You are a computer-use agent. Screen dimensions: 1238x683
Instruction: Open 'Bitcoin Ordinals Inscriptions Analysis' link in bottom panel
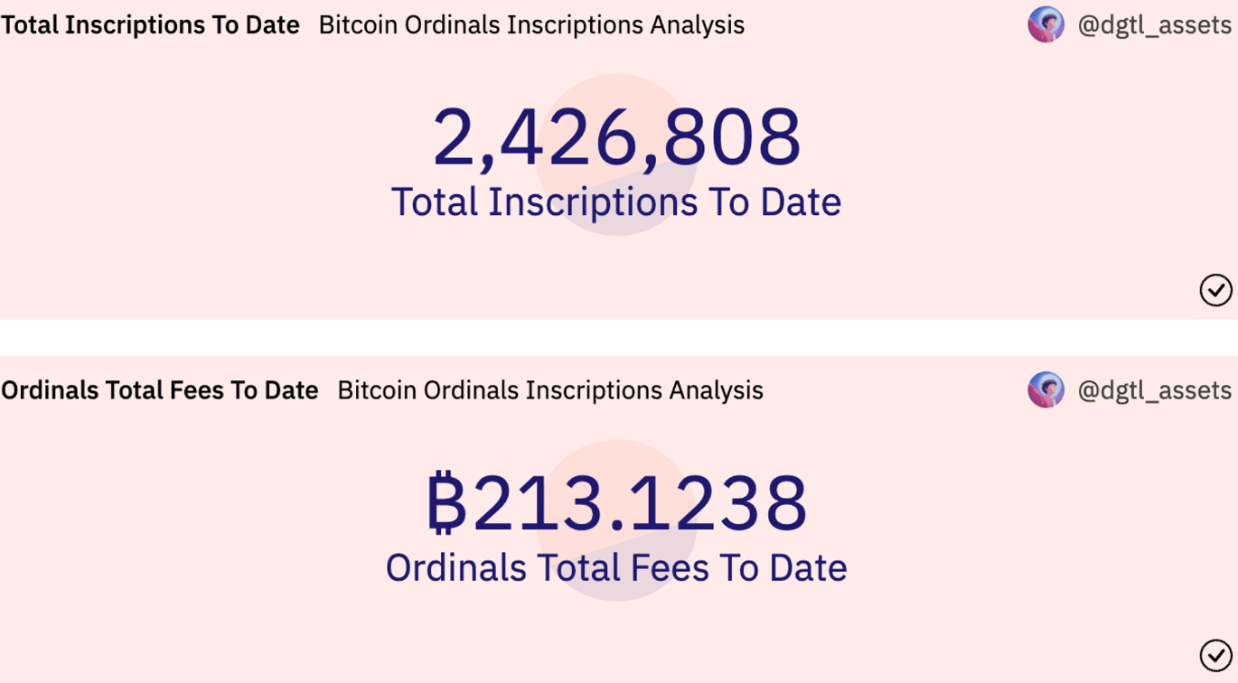(x=550, y=390)
